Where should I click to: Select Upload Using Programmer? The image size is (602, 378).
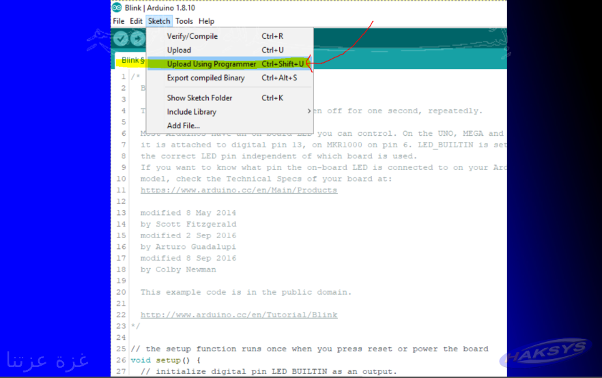(x=229, y=63)
